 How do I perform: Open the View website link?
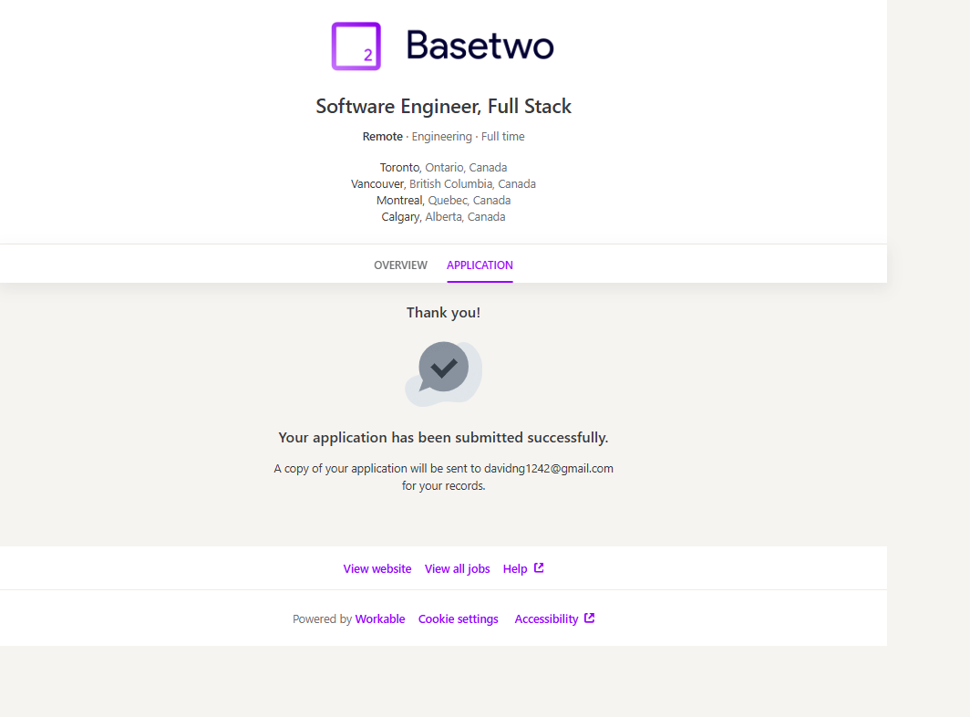pyautogui.click(x=377, y=569)
